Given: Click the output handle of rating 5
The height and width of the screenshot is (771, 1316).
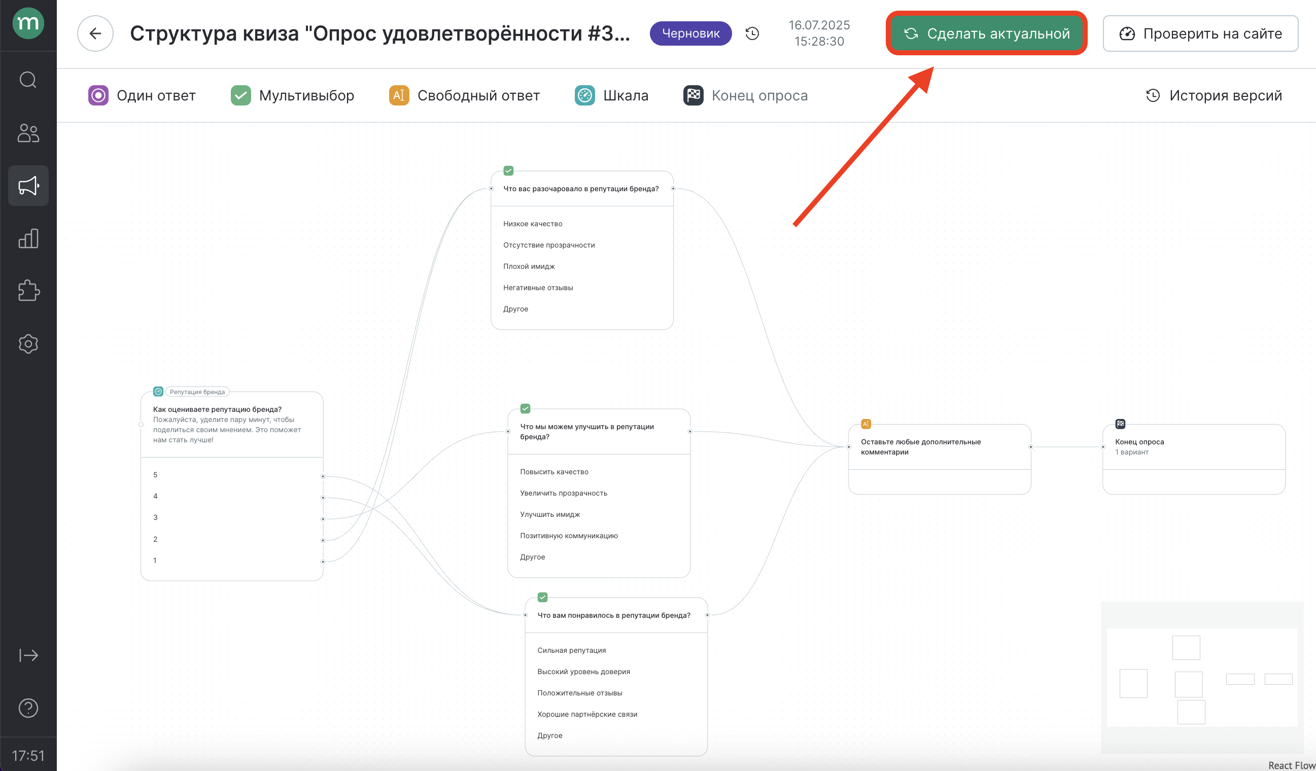Looking at the screenshot, I should point(323,476).
